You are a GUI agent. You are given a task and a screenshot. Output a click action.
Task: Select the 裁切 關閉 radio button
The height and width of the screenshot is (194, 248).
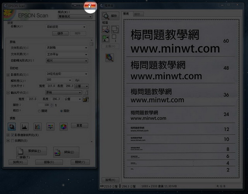click(x=39, y=111)
